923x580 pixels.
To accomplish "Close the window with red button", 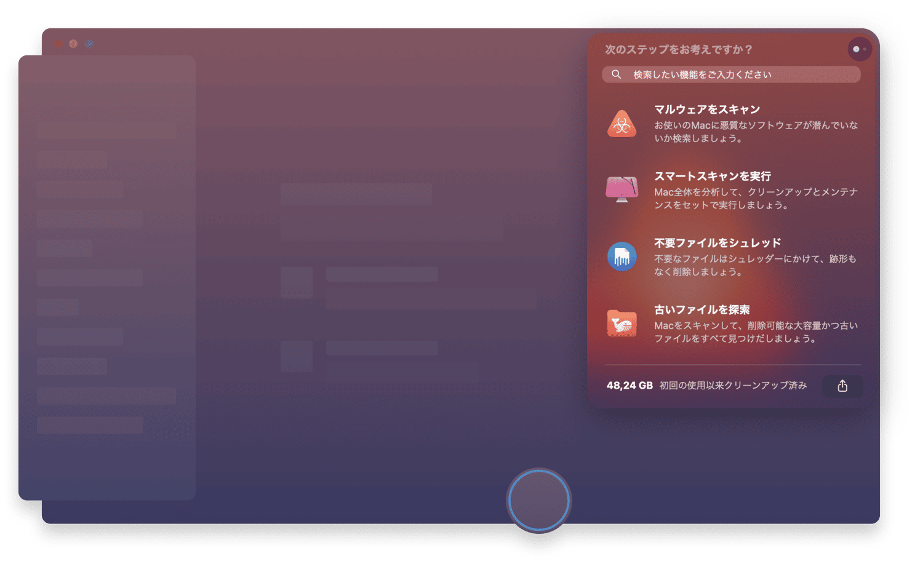I will pyautogui.click(x=58, y=44).
